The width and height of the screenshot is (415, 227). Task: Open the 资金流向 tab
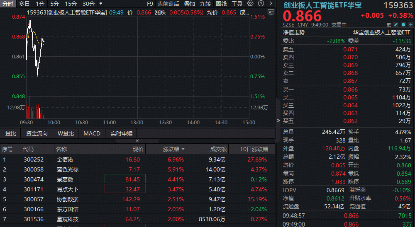coord(37,133)
